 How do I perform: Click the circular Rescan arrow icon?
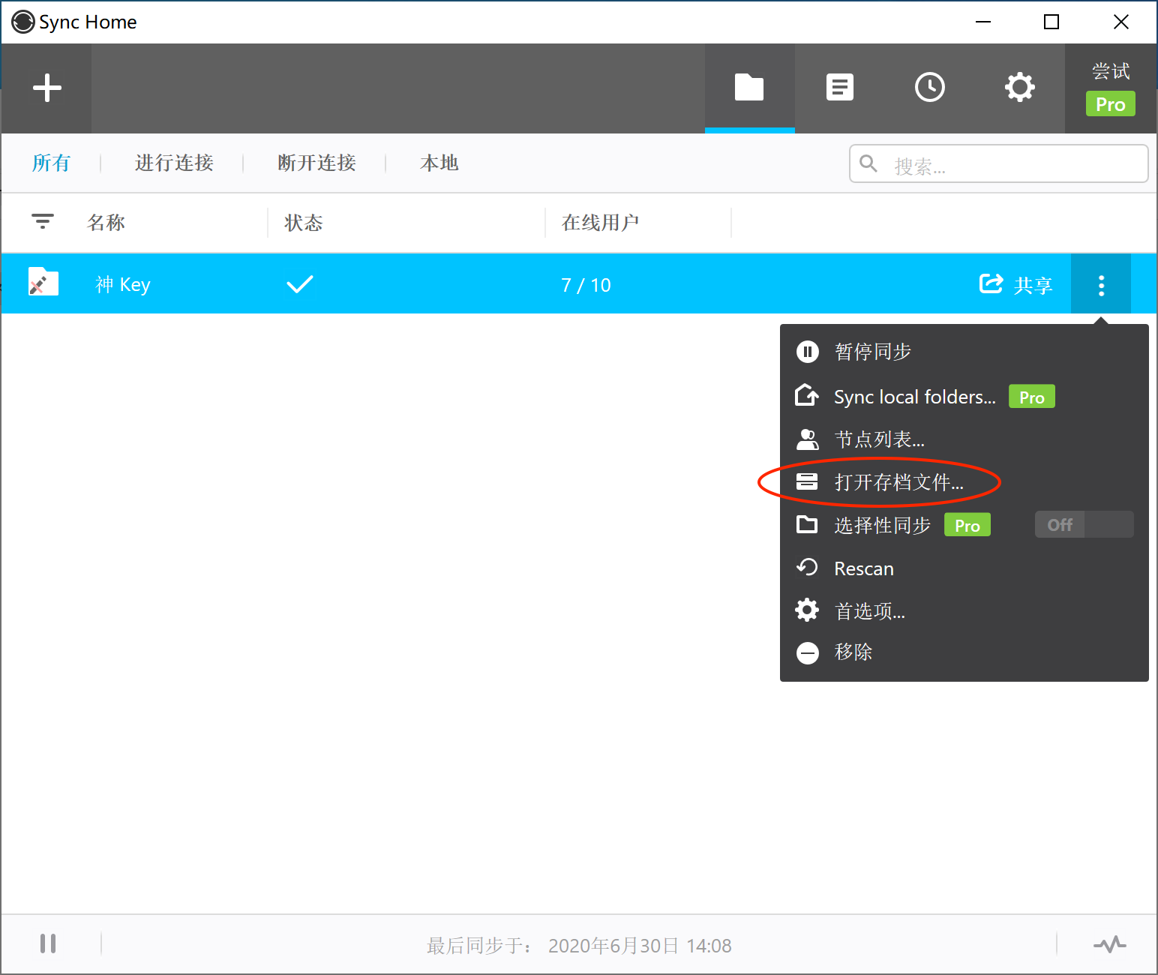(x=807, y=567)
